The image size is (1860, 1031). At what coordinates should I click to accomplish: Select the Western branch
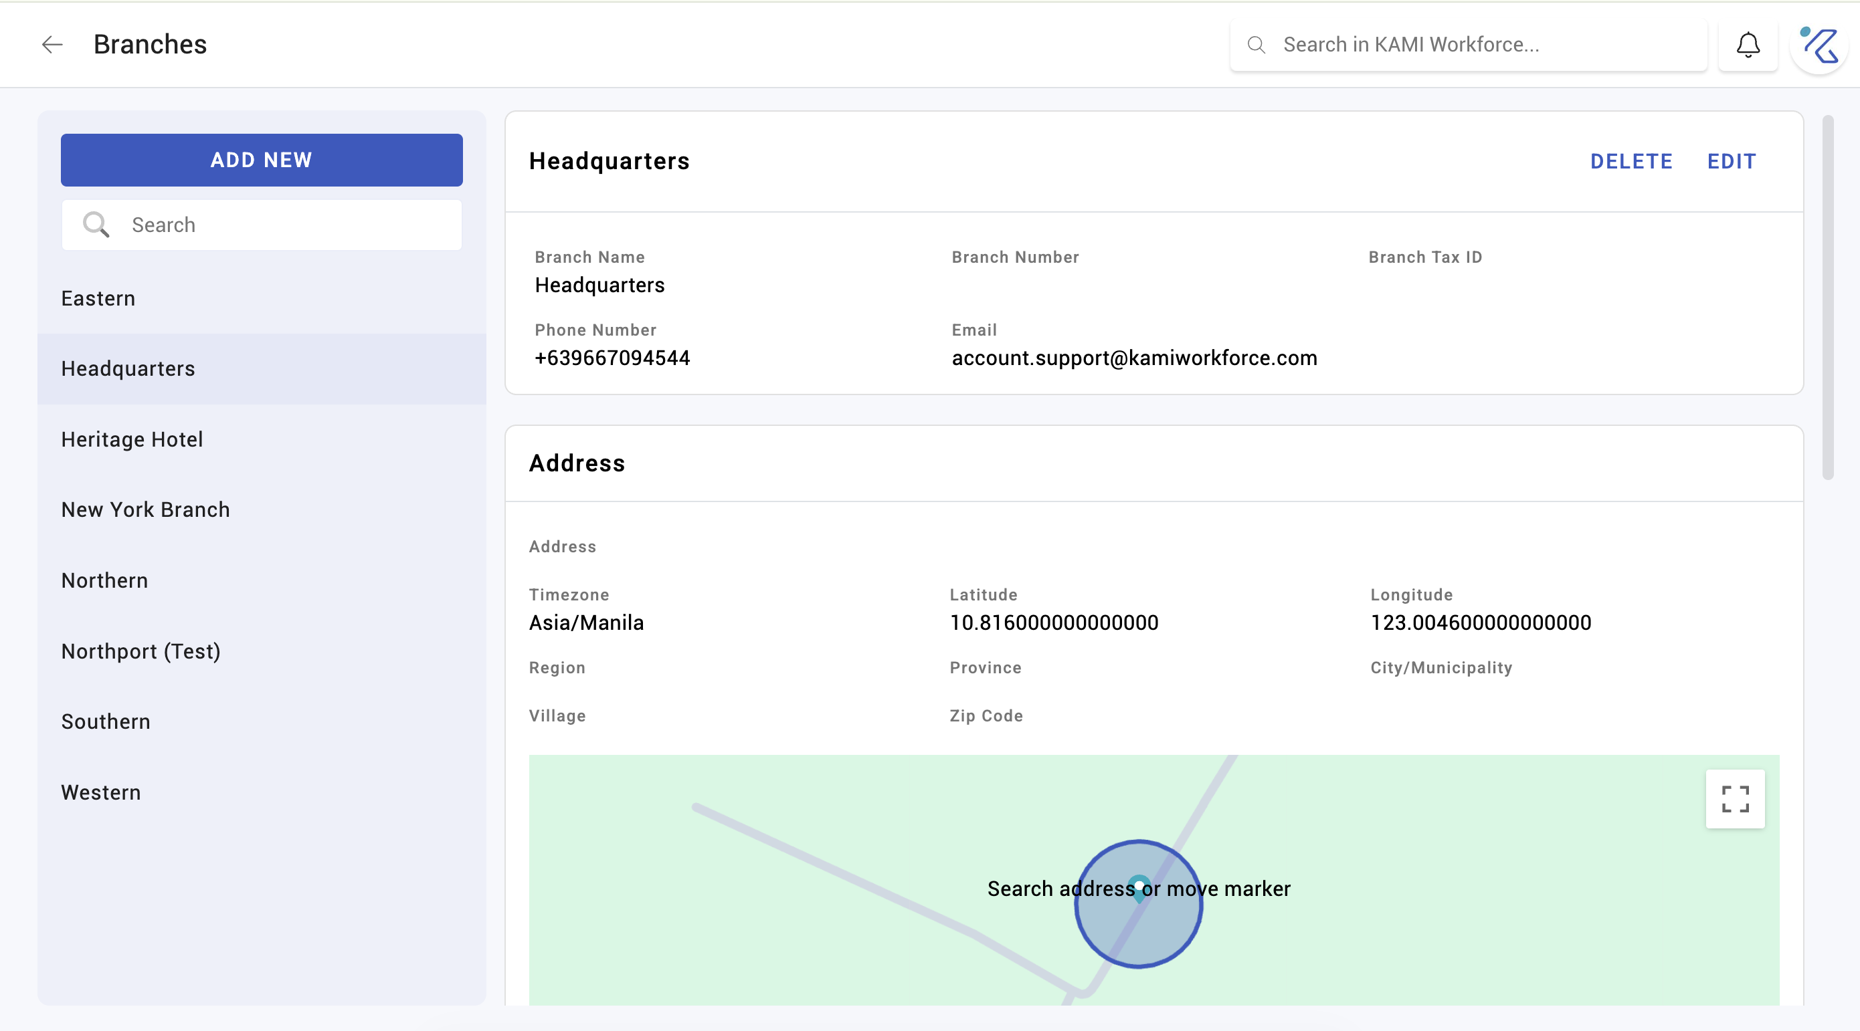[x=262, y=792]
